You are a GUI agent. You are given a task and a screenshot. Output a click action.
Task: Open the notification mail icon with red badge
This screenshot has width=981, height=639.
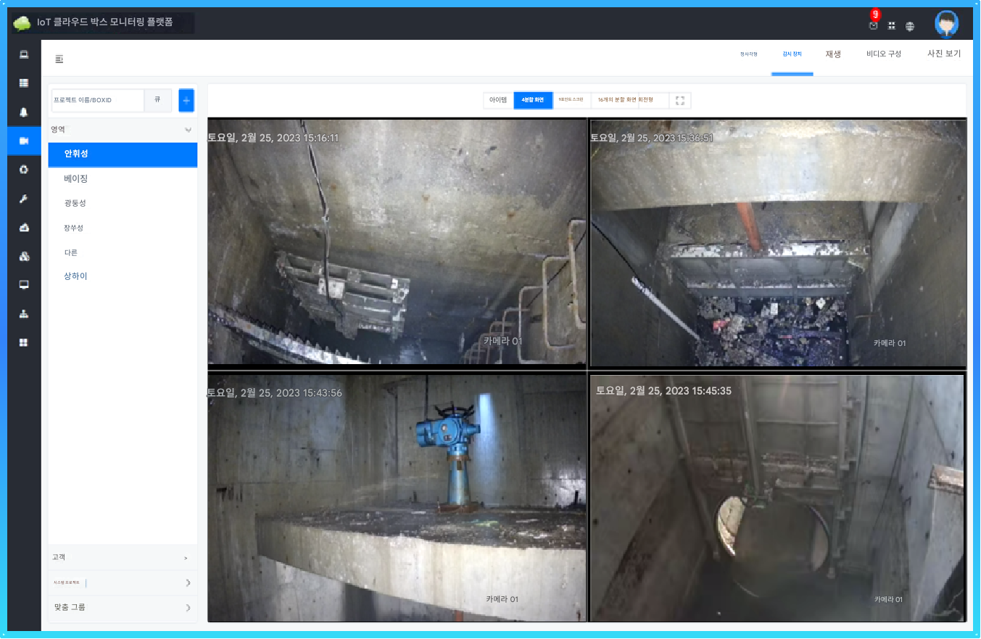click(874, 25)
